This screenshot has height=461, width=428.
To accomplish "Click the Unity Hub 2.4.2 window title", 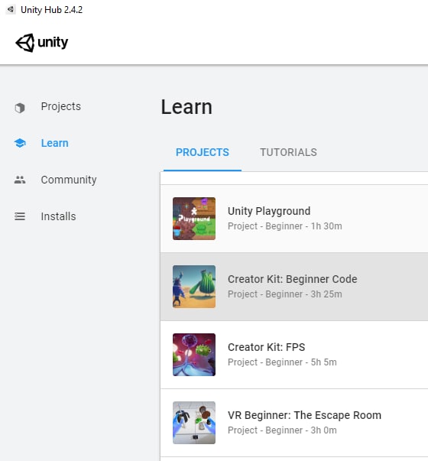I will pyautogui.click(x=52, y=10).
